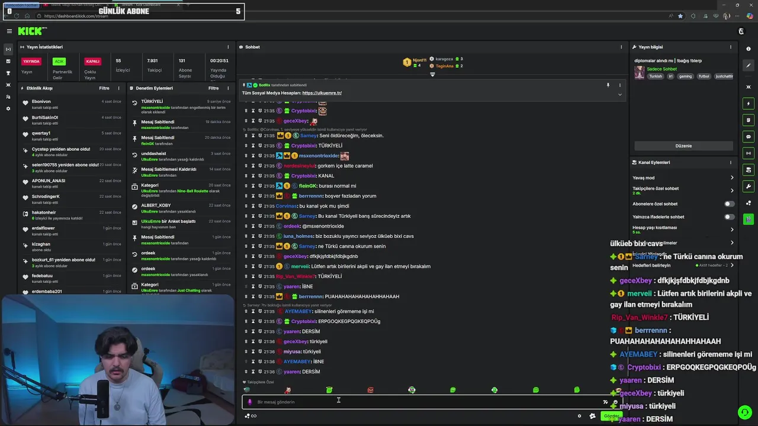Click the notes panel icon in right sidebar

[749, 120]
